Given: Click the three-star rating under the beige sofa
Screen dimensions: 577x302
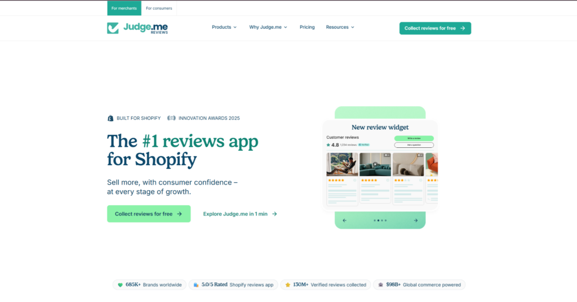Looking at the screenshot, I should [402, 181].
